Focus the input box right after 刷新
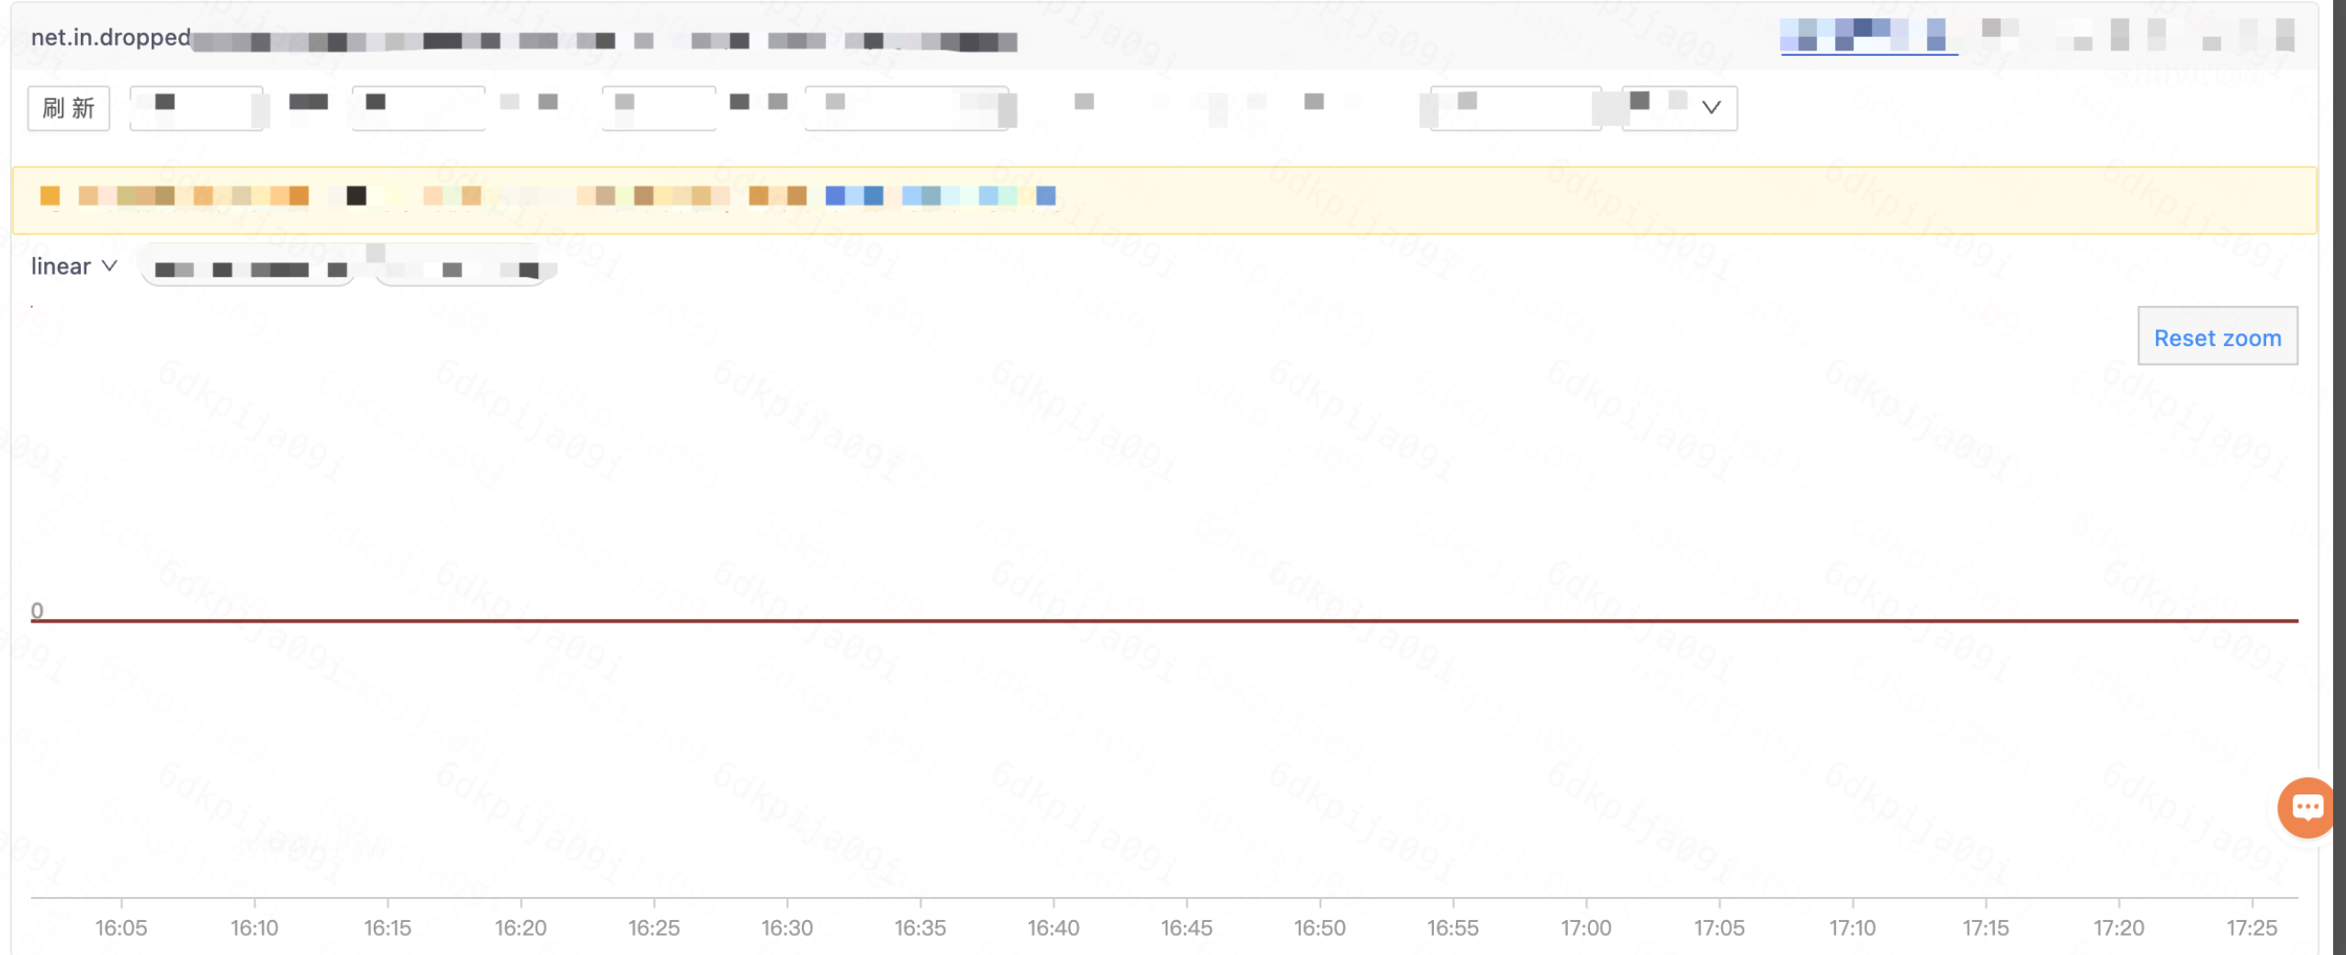Screen dimensions: 2346x955 197,108
